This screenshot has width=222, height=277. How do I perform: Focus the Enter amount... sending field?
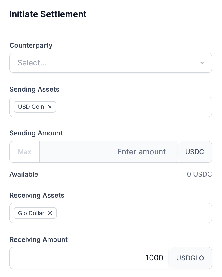click(x=108, y=152)
